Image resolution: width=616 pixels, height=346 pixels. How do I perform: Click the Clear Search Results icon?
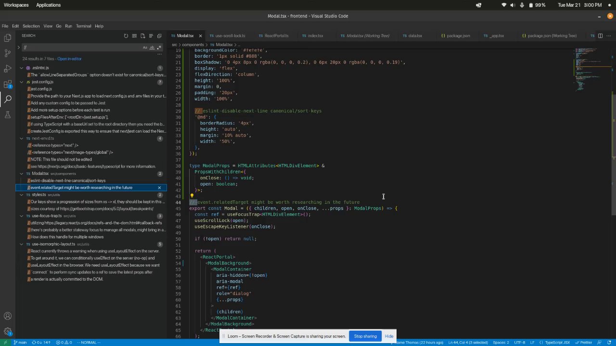134,36
